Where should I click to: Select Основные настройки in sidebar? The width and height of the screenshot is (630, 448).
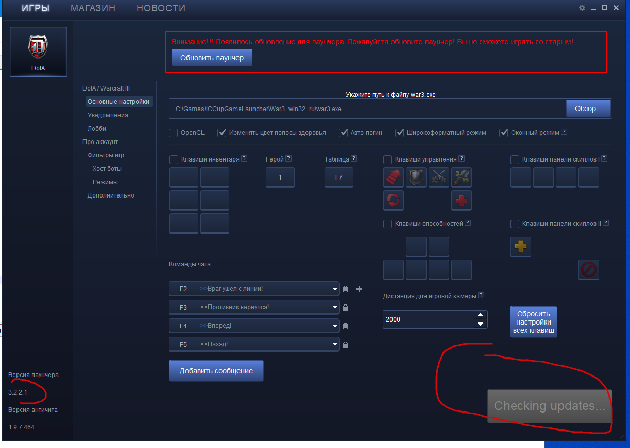pyautogui.click(x=119, y=102)
